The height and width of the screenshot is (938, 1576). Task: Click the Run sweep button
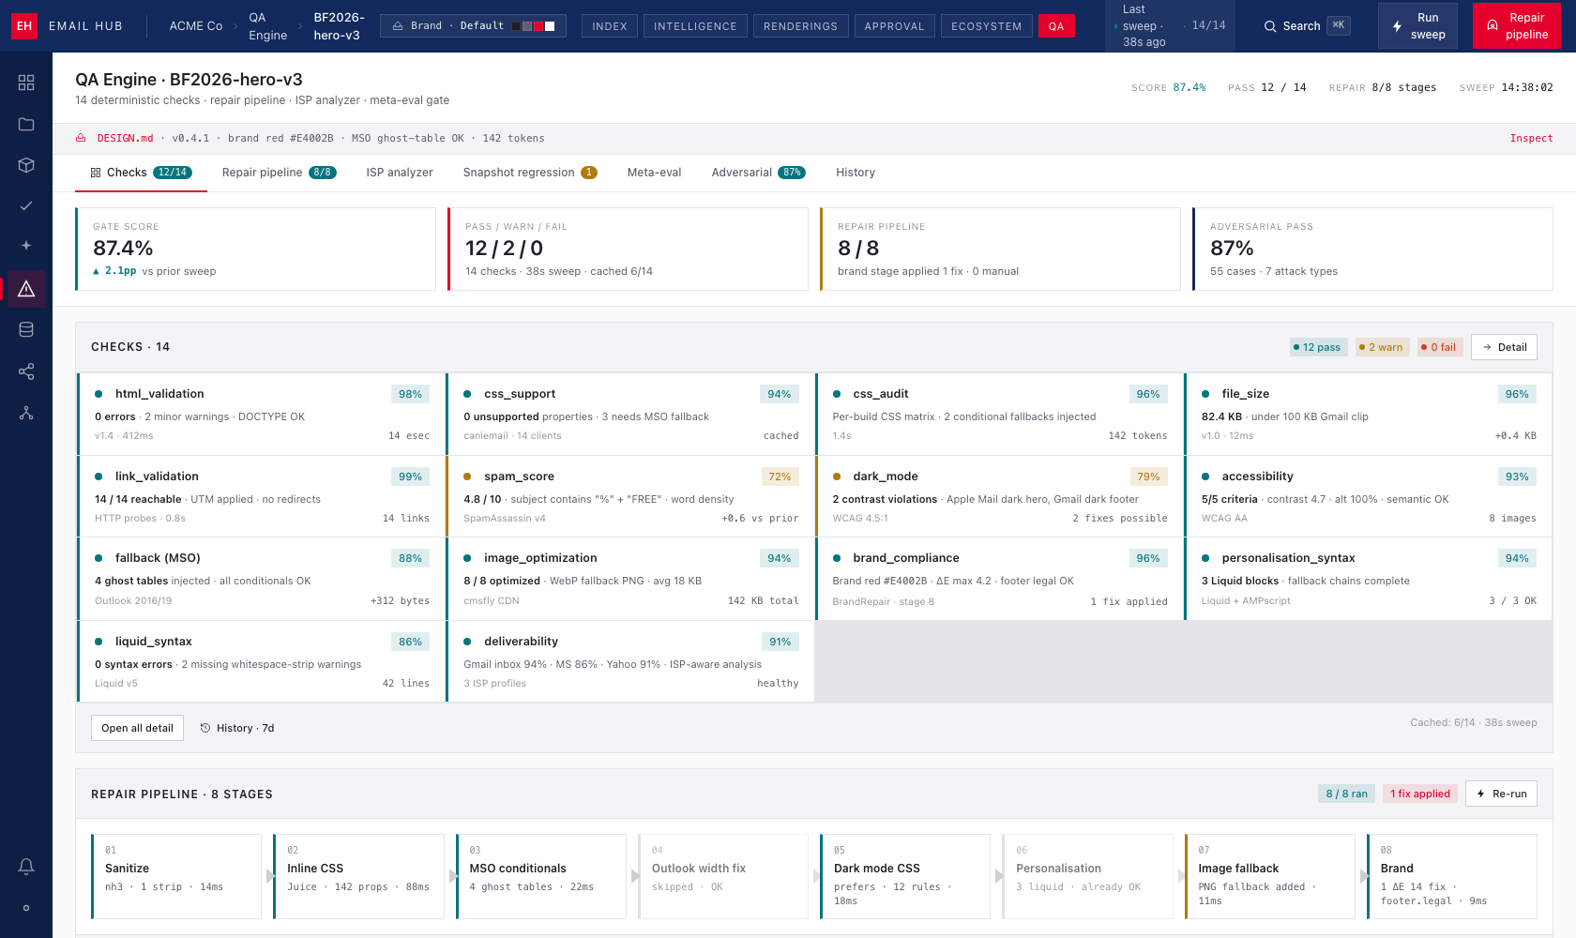point(1417,26)
